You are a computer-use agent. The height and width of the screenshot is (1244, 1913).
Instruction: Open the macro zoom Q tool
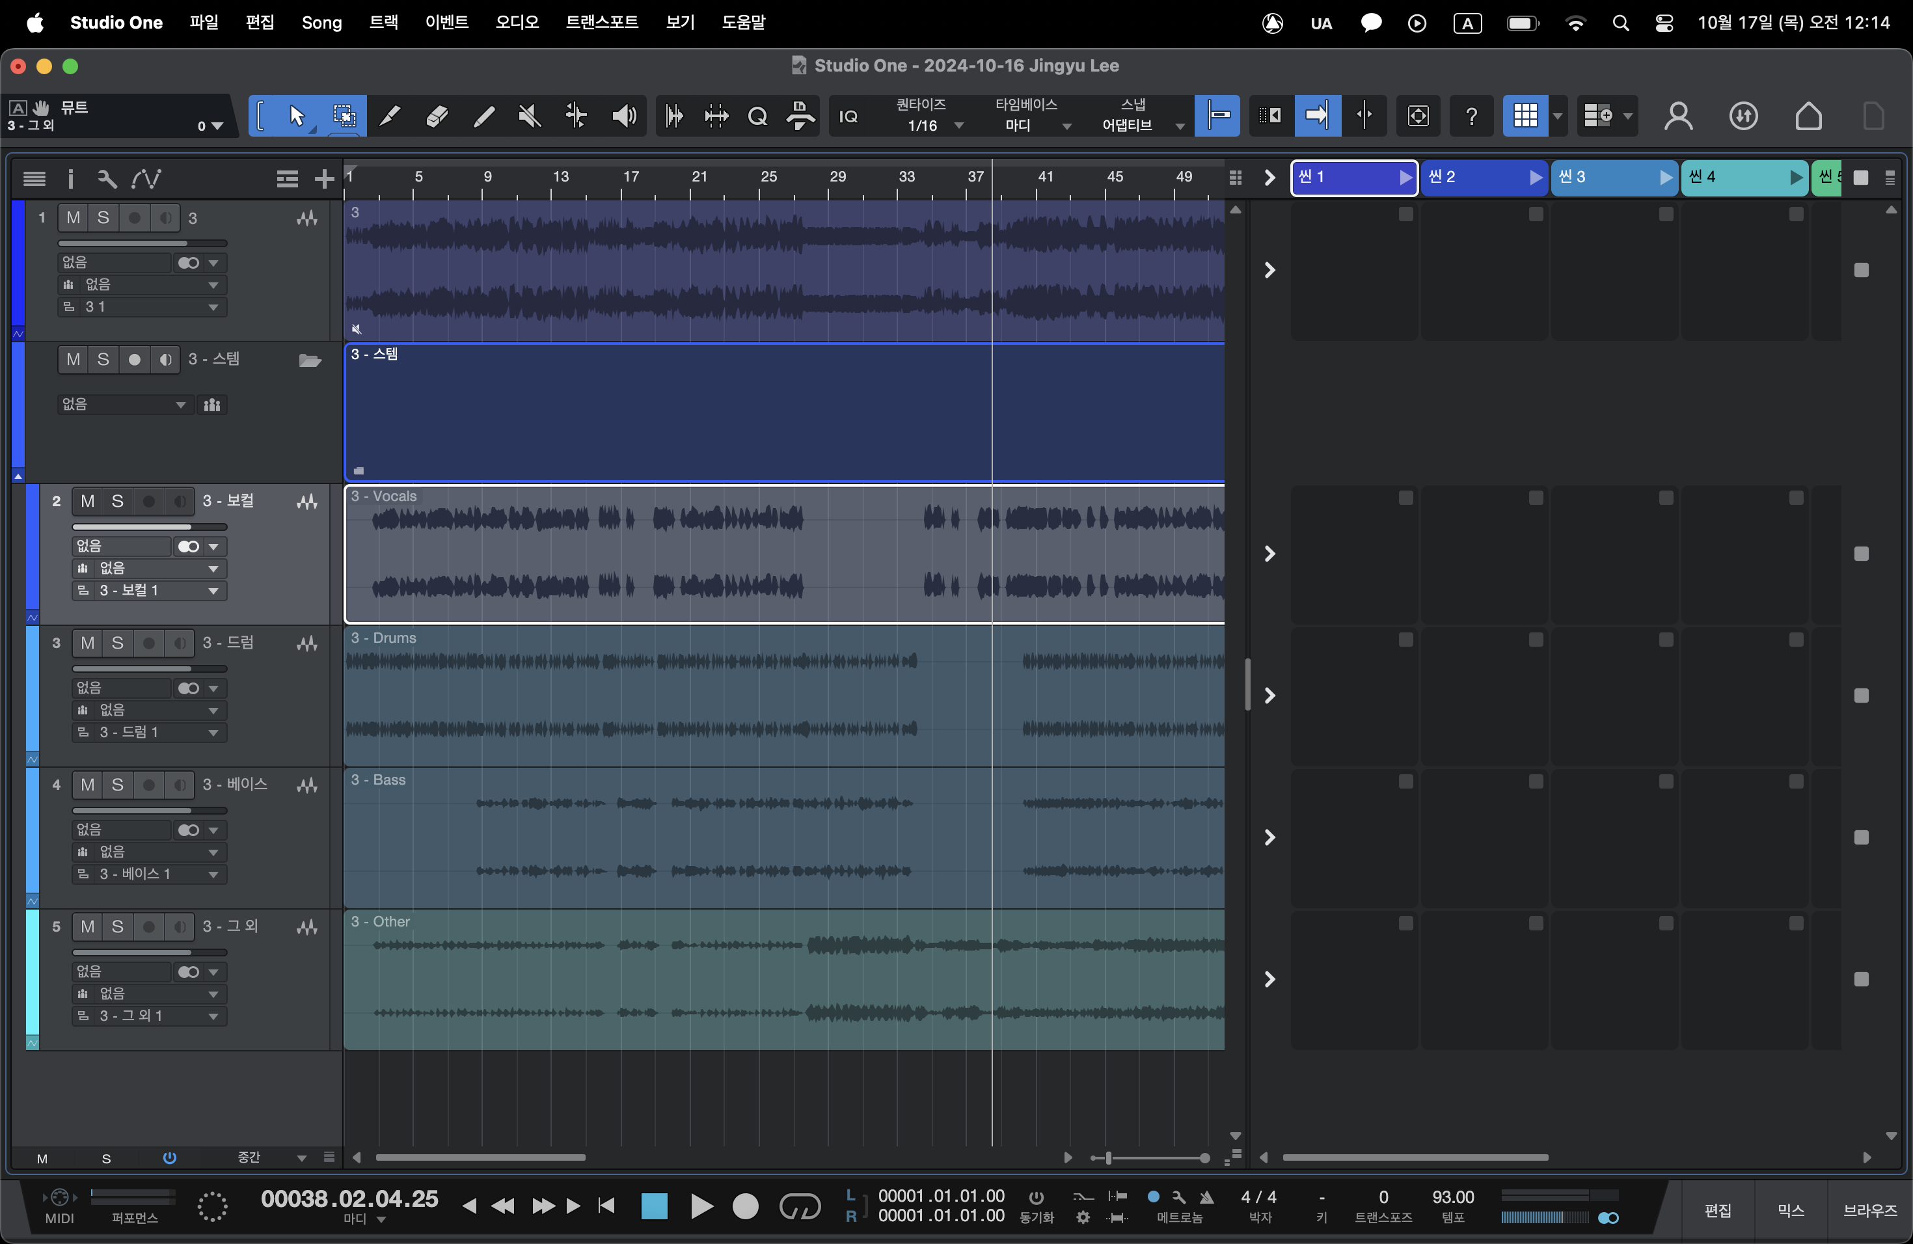pyautogui.click(x=757, y=116)
